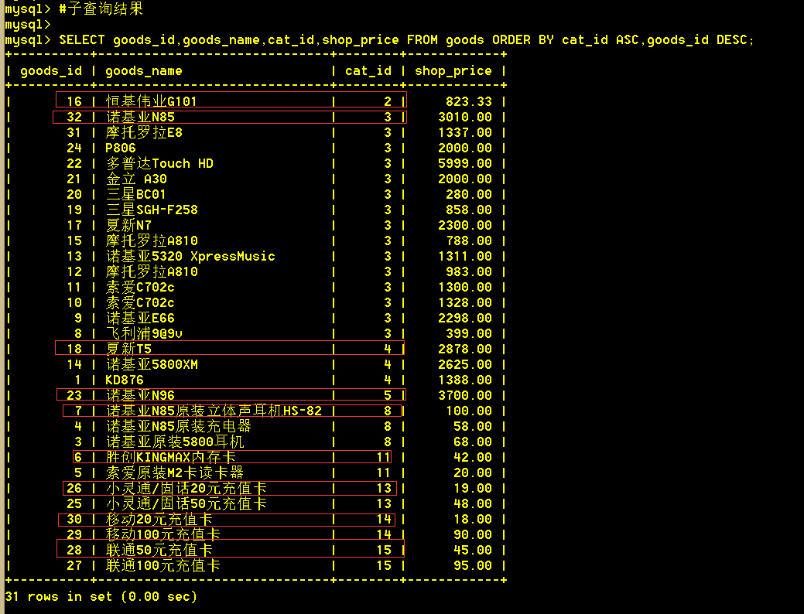Click price value 5999.00
This screenshot has width=804, height=614.
[465, 163]
